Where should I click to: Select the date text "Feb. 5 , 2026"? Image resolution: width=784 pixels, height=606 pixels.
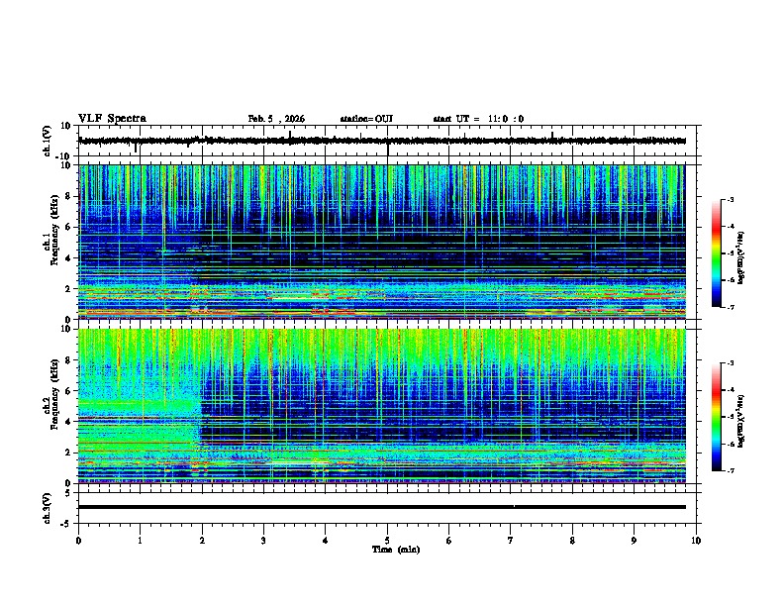coord(276,119)
